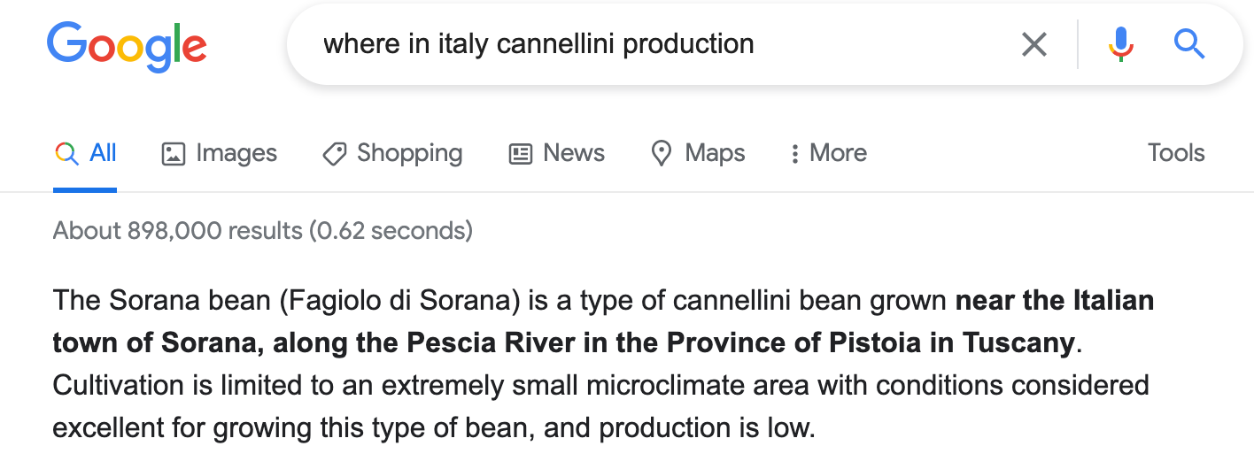The image size is (1254, 469).
Task: Submit search using the magnifying glass icon
Action: 1189,43
